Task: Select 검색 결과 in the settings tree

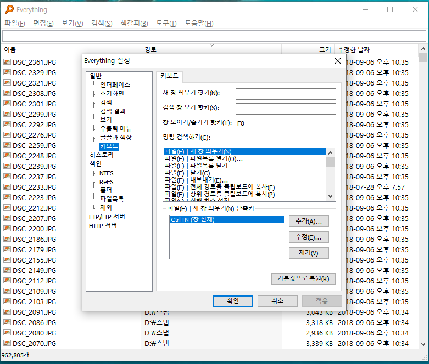Action: pos(113,111)
